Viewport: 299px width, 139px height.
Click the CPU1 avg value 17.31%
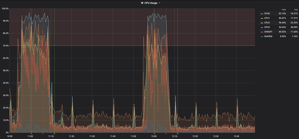coord(294,18)
